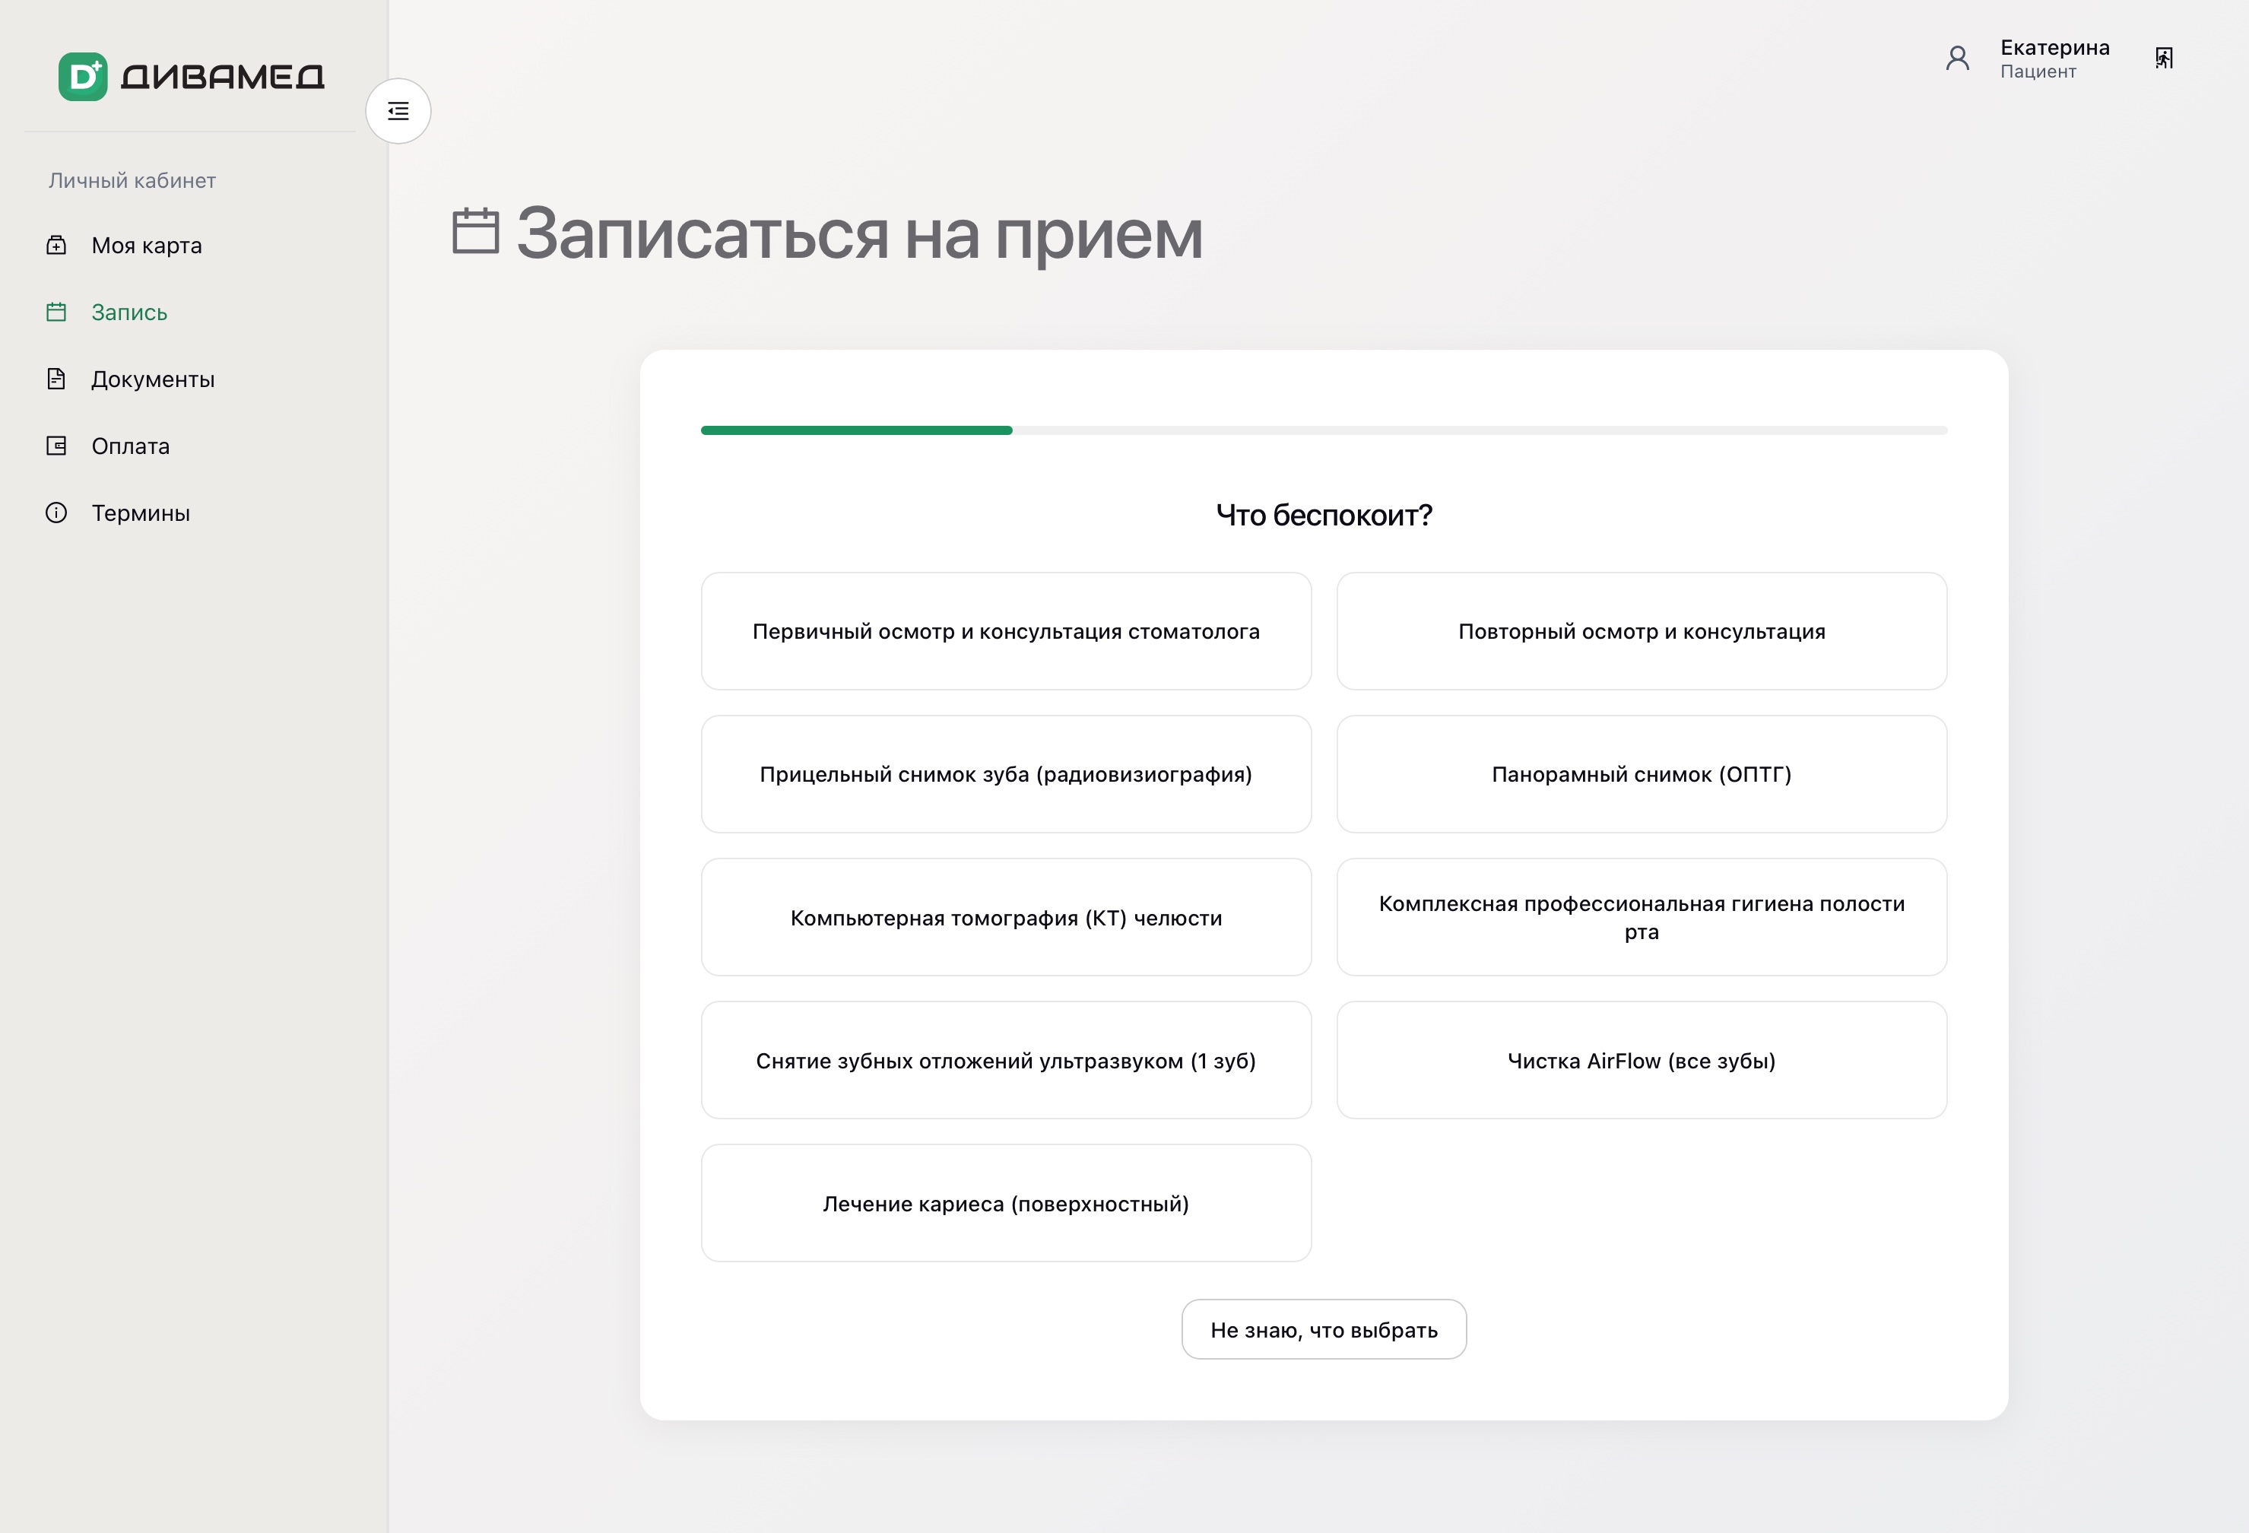Go to Документы in the sidebar

coord(153,379)
